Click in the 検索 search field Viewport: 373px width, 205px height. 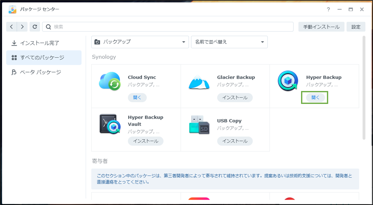pos(168,27)
